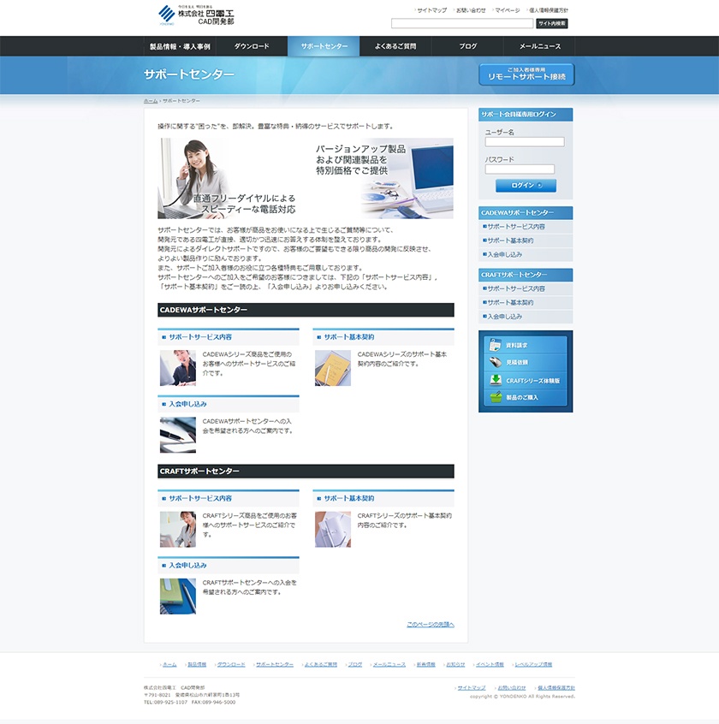Open the ダウンロード tab in navigation bar
Screen dimensions: 719x724
(x=252, y=46)
